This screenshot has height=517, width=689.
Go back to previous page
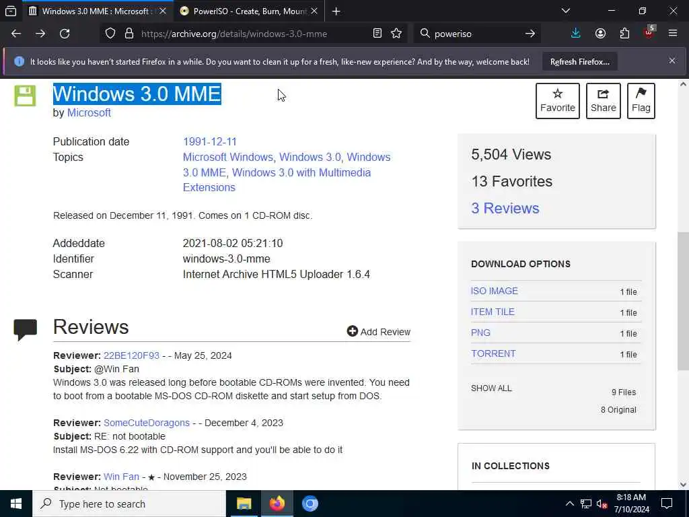click(16, 34)
